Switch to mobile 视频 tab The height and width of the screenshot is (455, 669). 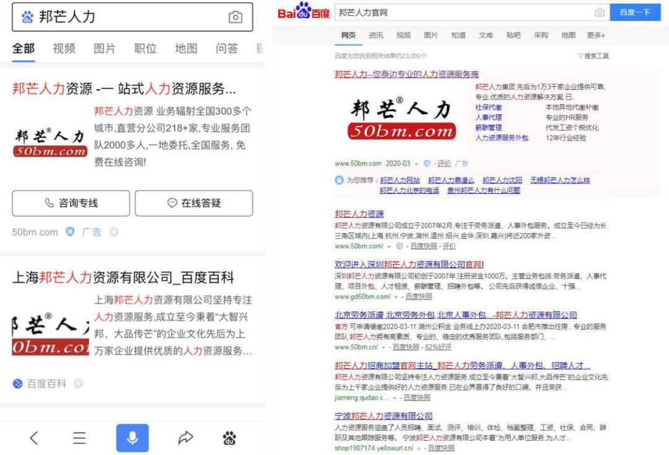[x=64, y=48]
